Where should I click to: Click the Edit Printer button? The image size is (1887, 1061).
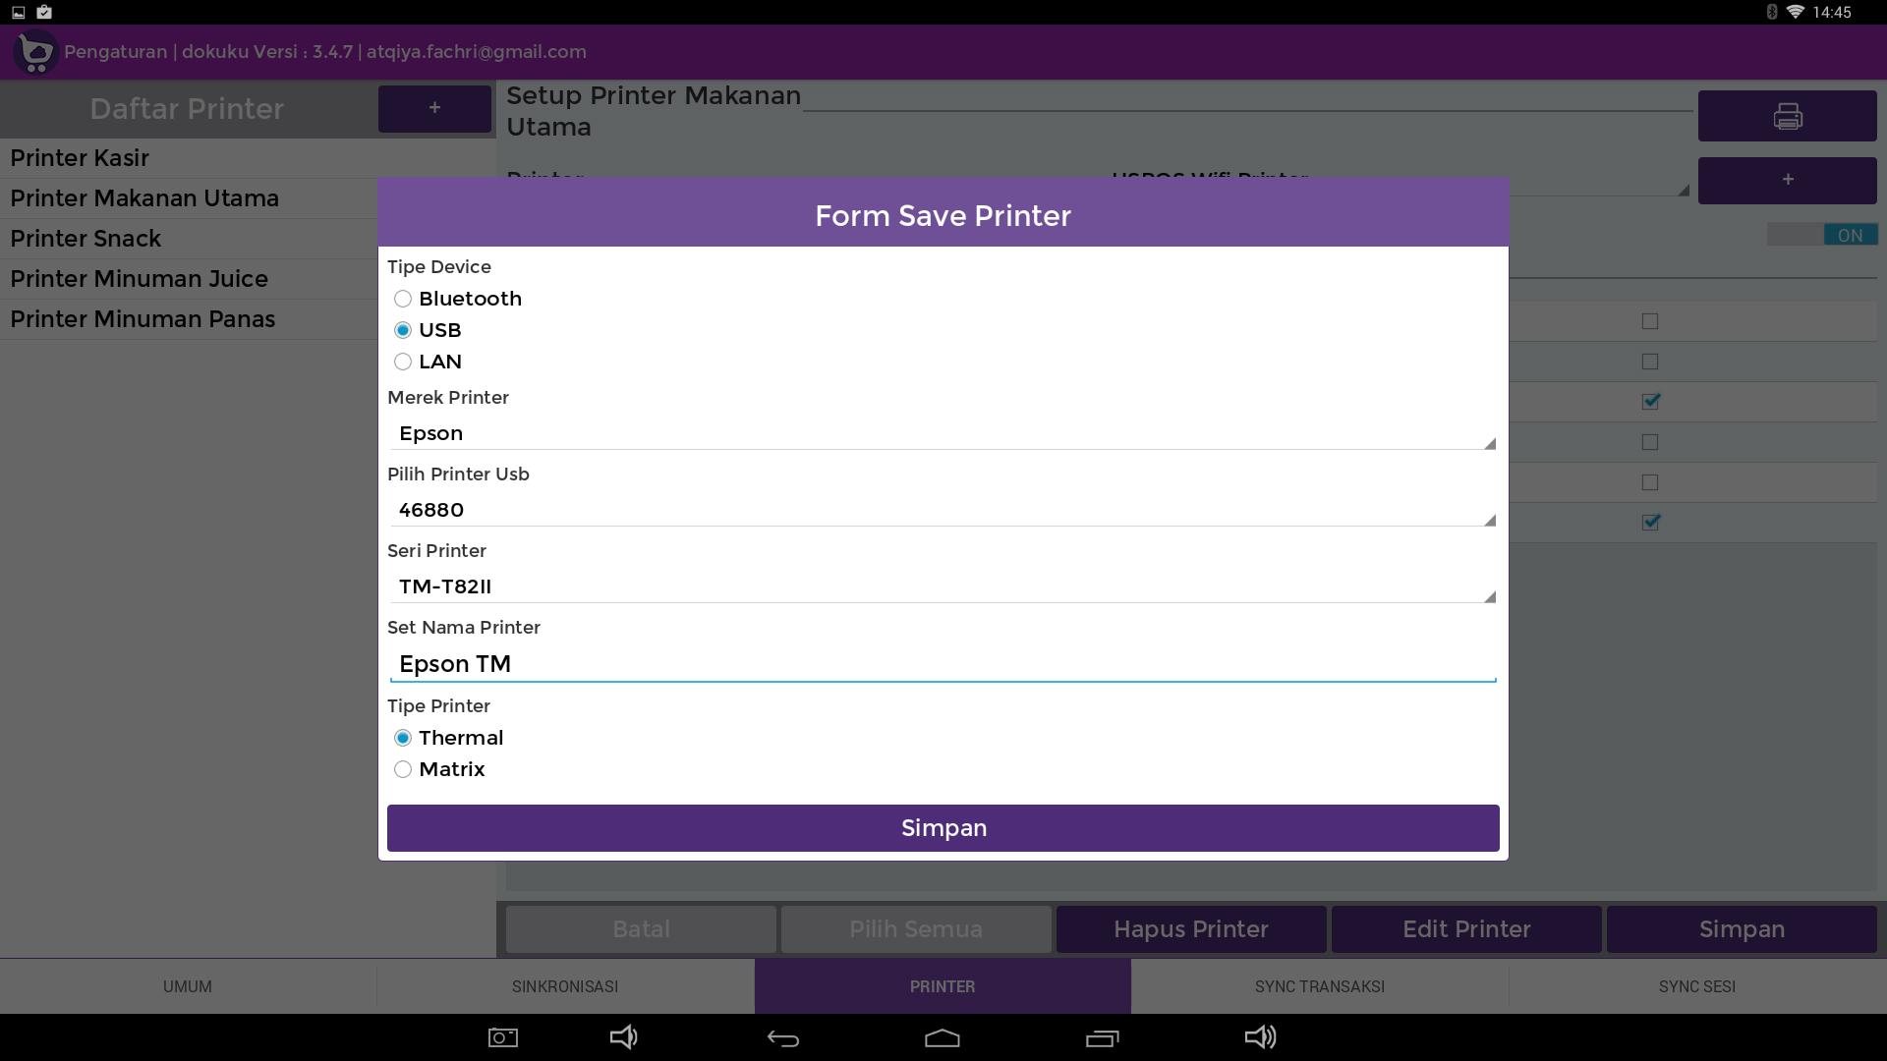(1465, 929)
